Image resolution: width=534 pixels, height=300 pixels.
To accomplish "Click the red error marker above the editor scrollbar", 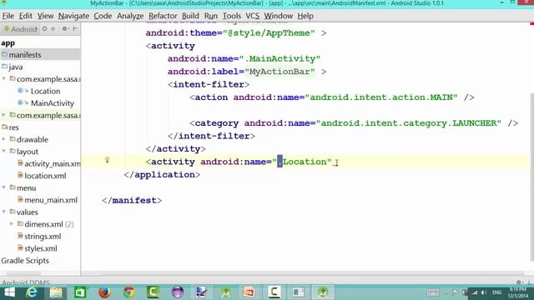I will [x=531, y=23].
